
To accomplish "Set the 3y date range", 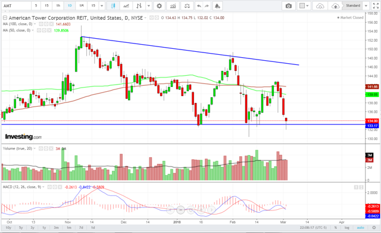I will 32,228.
